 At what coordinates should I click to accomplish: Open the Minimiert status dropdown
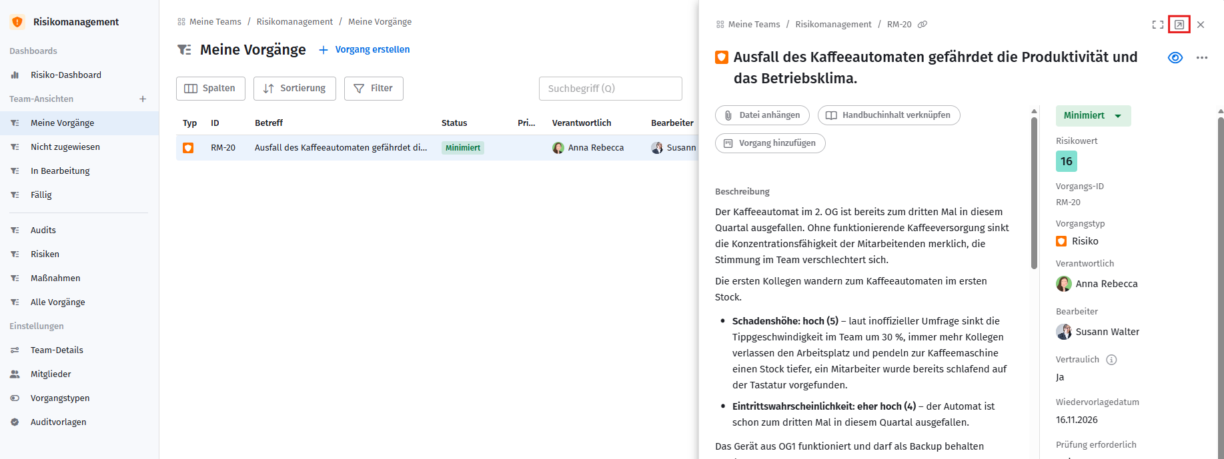pos(1093,116)
